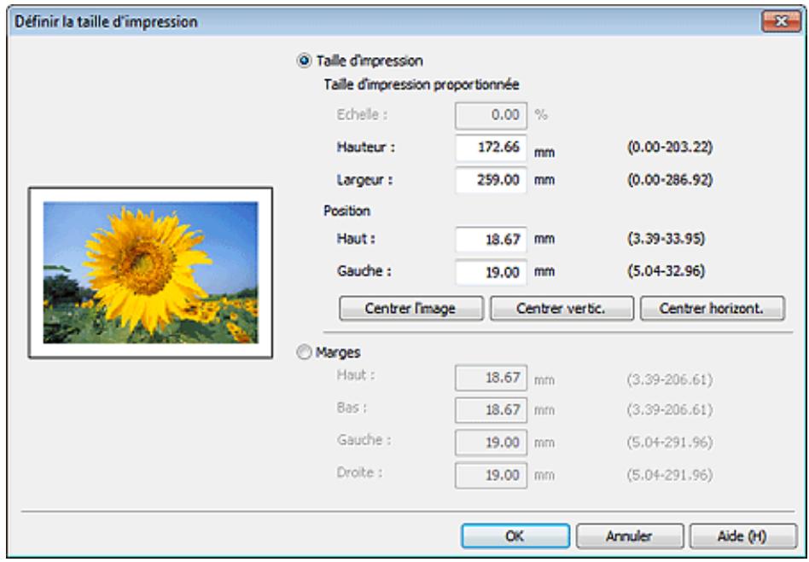
Task: Open help with Aide (H) button
Action: coord(743,536)
